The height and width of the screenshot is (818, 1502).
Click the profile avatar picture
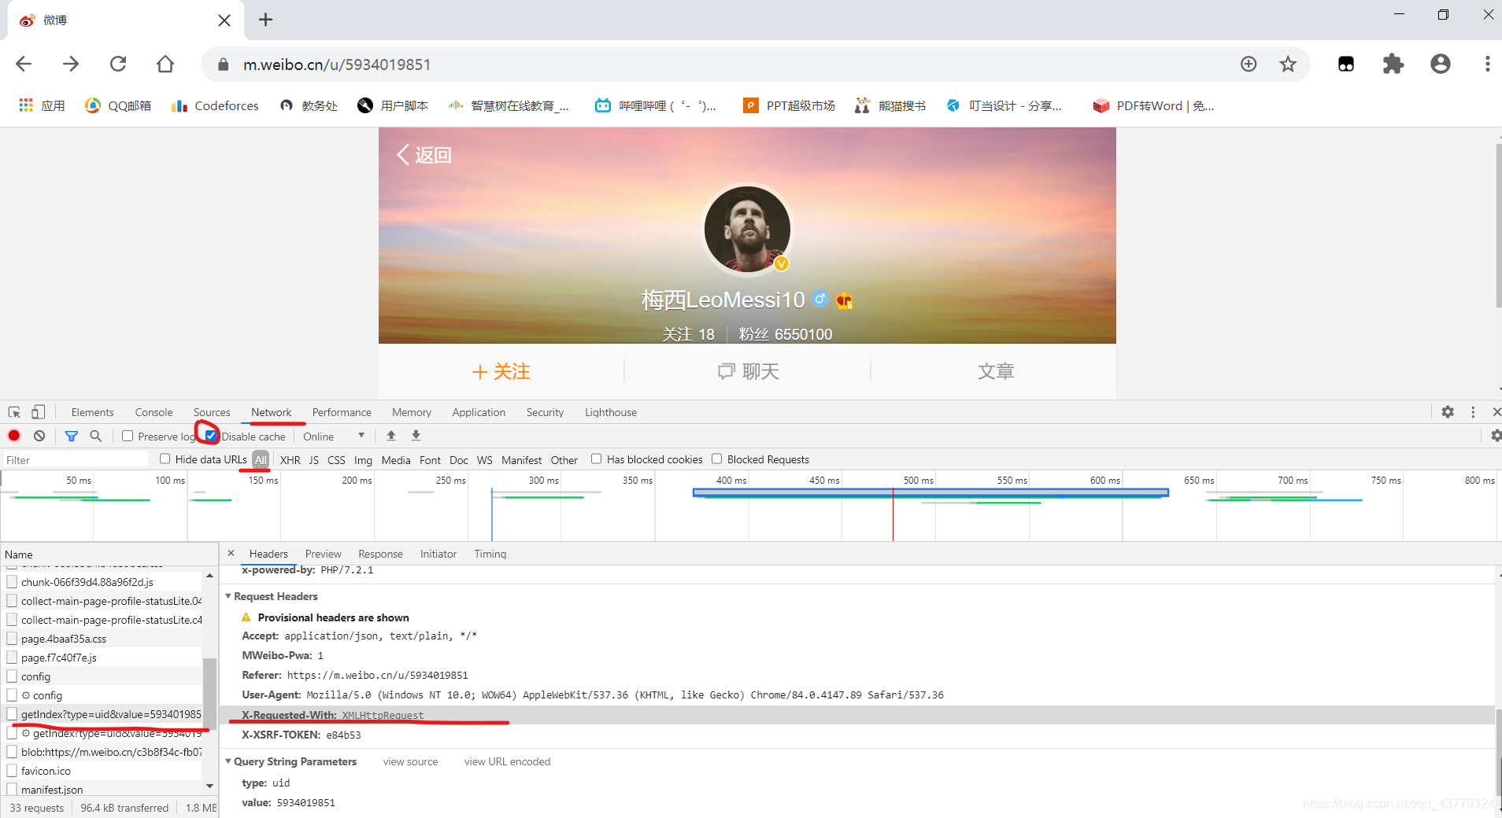(x=747, y=229)
